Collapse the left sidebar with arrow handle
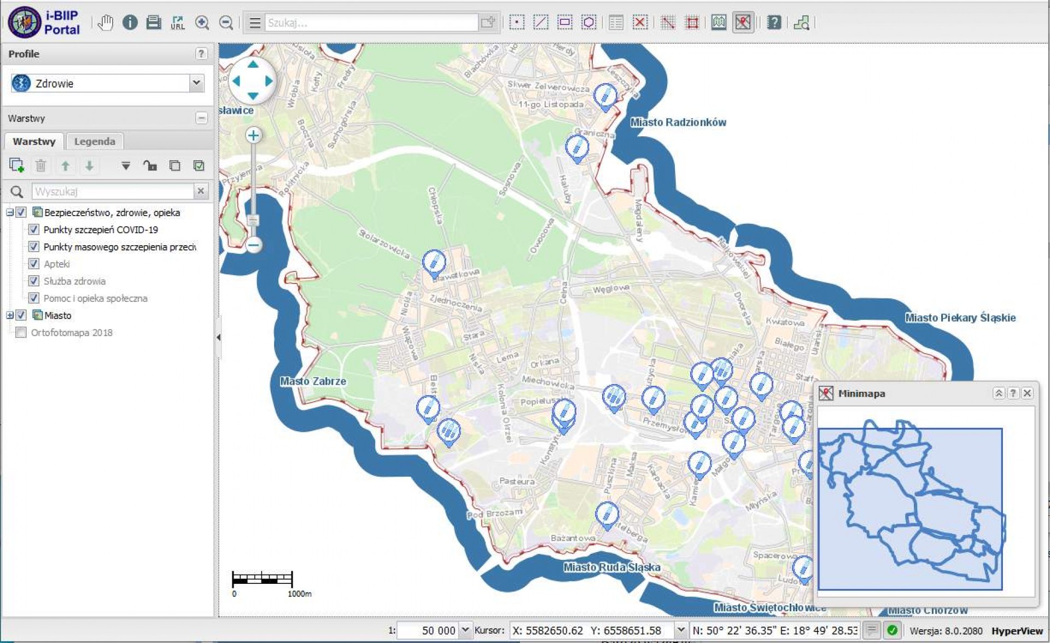The height and width of the screenshot is (643, 1050). click(x=219, y=338)
